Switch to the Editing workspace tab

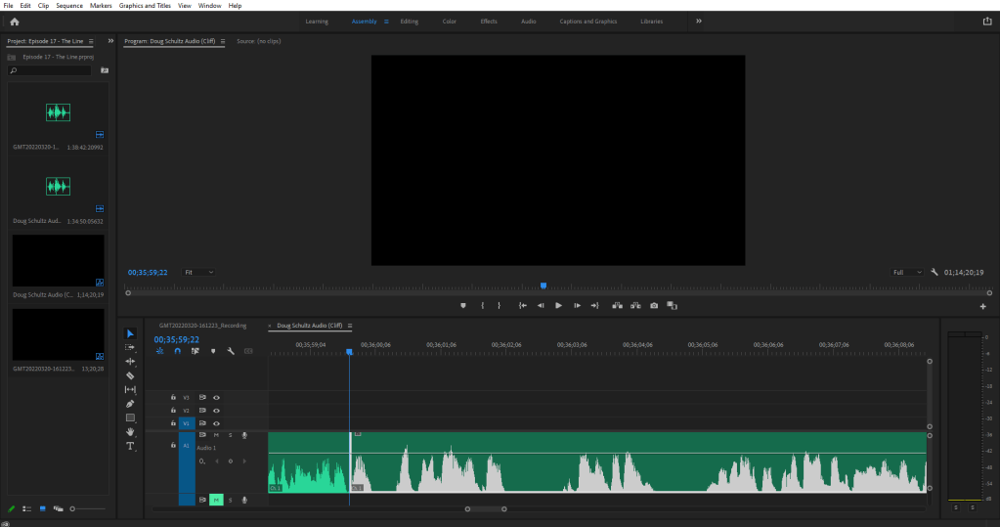click(409, 22)
